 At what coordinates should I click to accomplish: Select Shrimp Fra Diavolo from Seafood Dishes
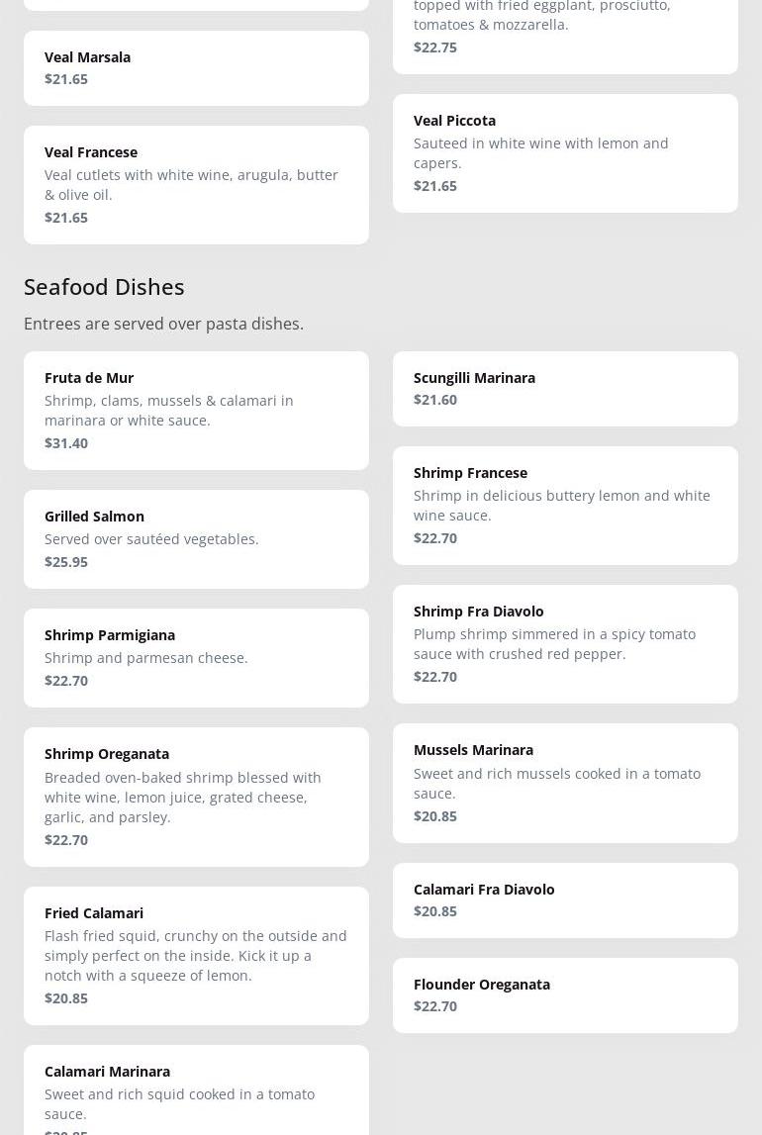click(x=565, y=643)
